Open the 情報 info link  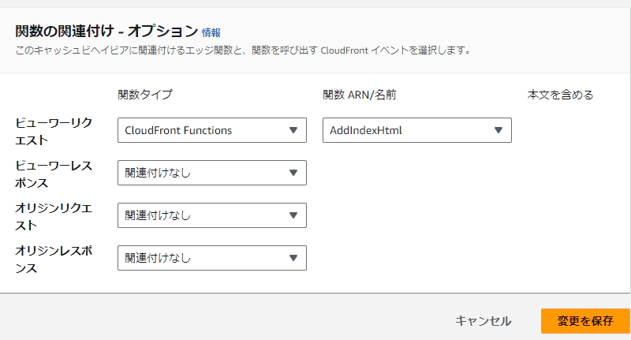tap(211, 32)
